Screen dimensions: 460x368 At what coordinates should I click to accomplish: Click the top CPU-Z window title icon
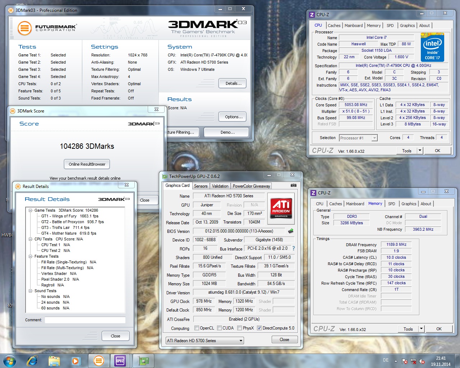click(x=312, y=15)
